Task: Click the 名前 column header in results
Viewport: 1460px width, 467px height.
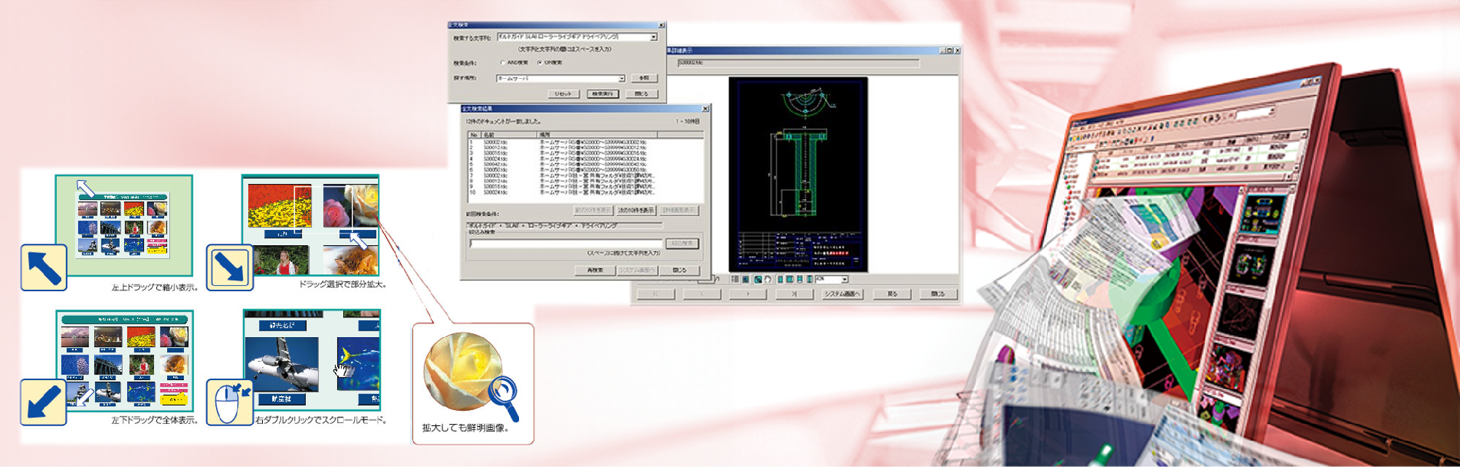Action: tap(509, 135)
